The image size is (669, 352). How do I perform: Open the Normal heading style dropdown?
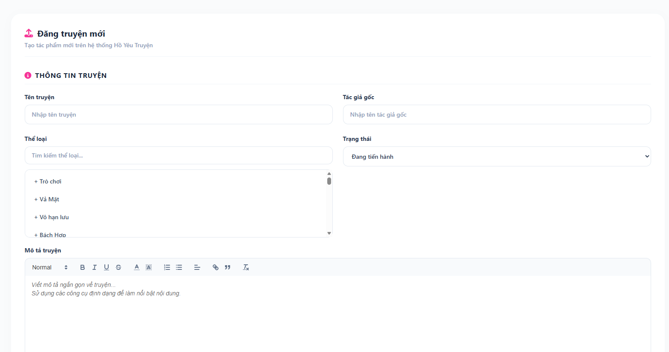(x=50, y=267)
